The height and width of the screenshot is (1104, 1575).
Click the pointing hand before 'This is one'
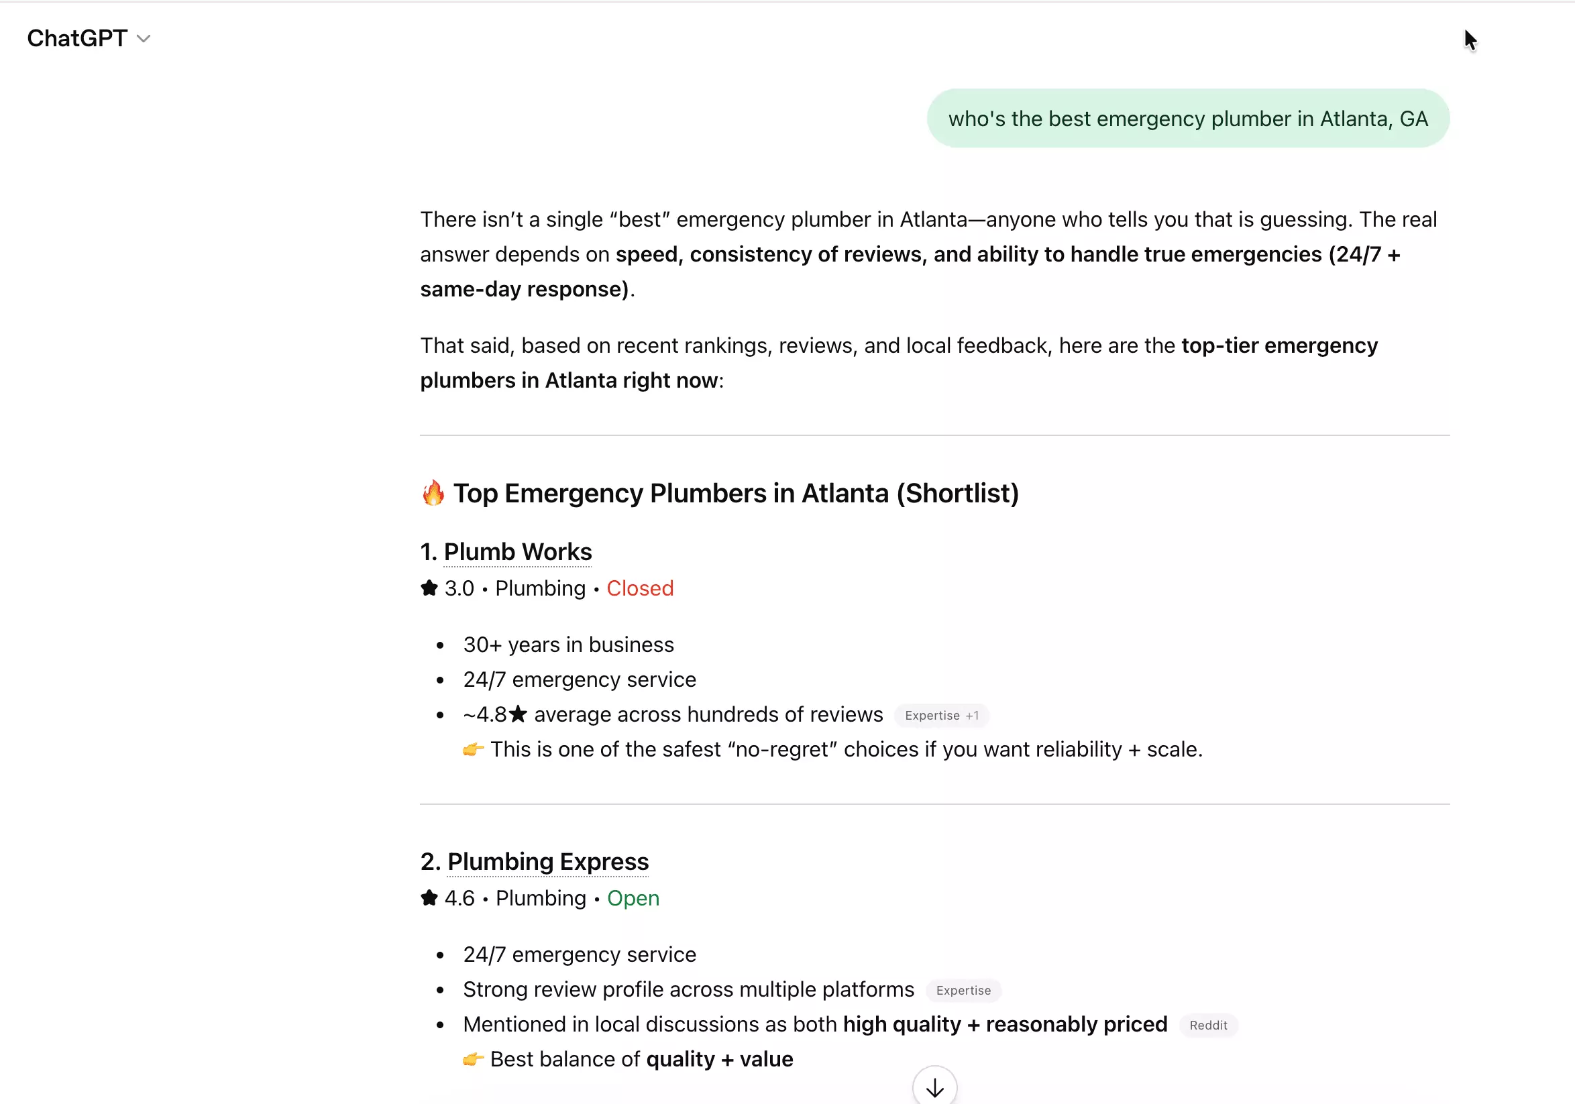tap(473, 749)
